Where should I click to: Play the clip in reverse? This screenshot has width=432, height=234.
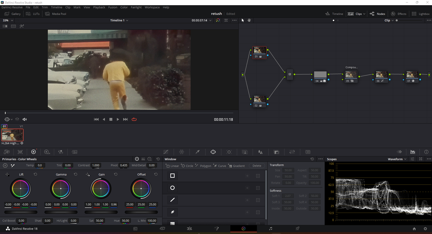[104, 119]
